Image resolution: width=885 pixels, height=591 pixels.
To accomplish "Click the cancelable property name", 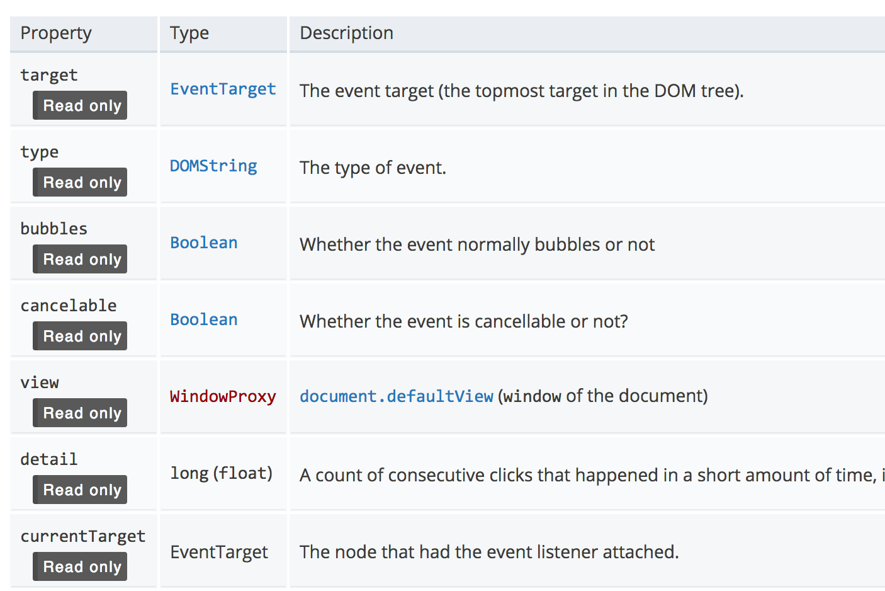I will tap(69, 306).
